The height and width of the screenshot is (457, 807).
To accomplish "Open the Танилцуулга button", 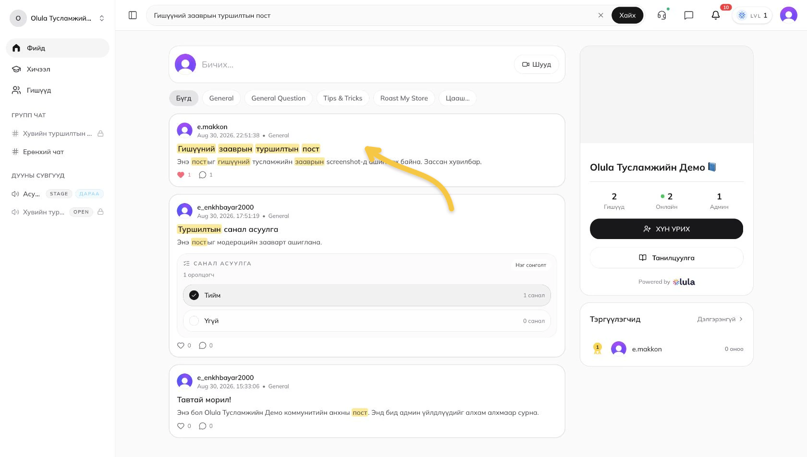I will click(x=666, y=258).
